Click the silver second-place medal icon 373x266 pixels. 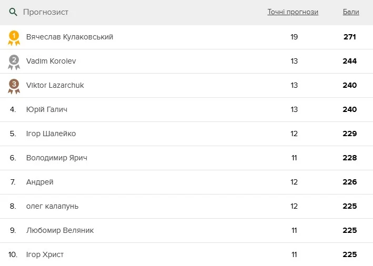point(14,62)
